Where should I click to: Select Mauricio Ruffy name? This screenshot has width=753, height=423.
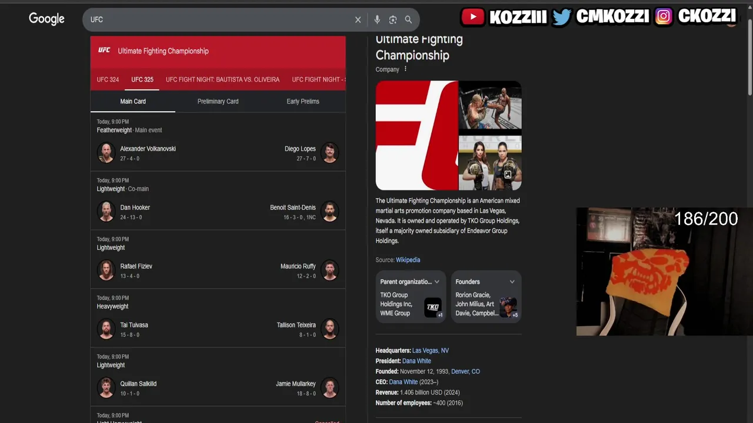(298, 266)
